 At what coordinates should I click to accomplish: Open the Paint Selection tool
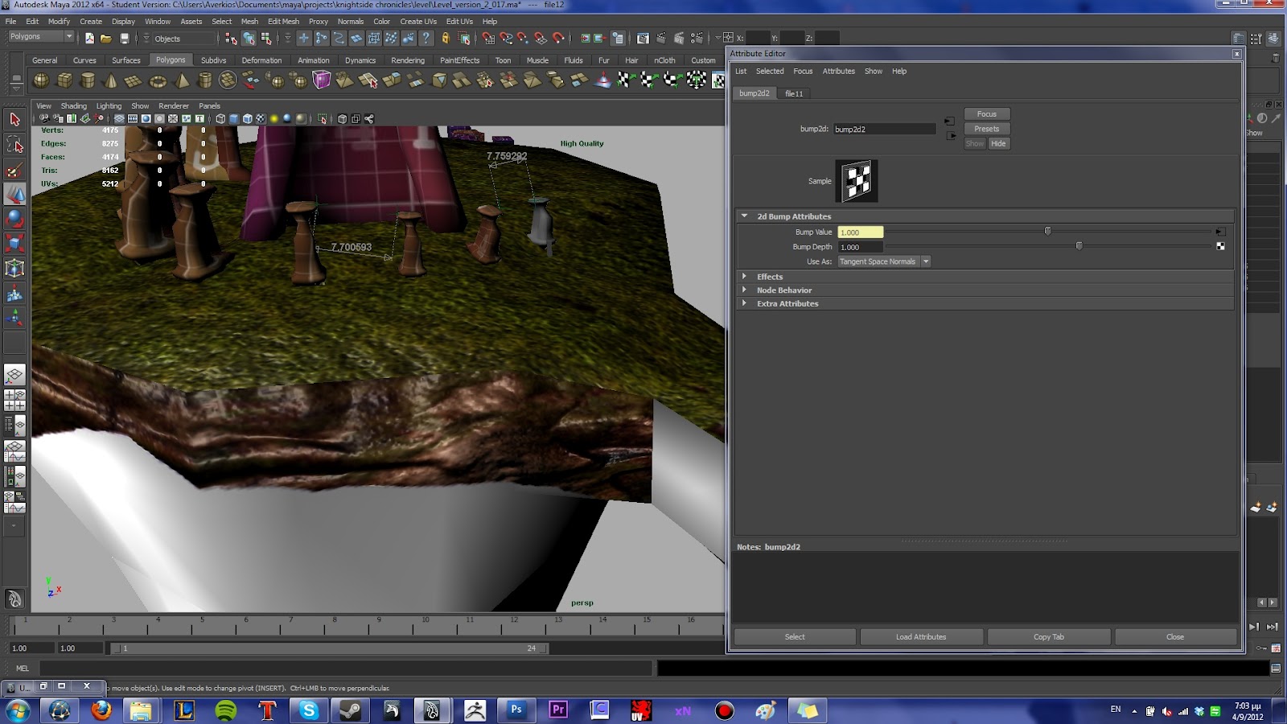14,168
